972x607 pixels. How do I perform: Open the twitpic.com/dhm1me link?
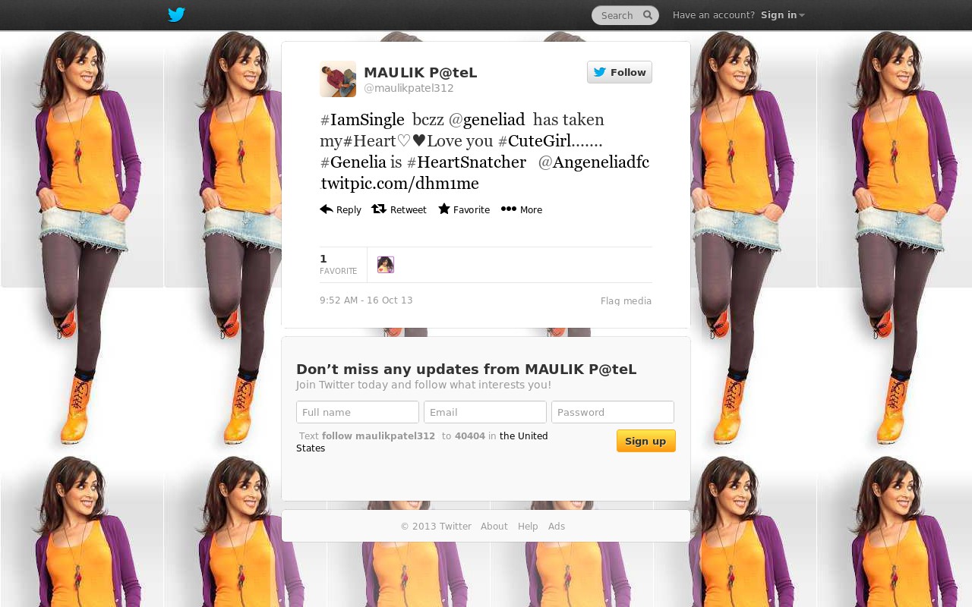point(400,184)
